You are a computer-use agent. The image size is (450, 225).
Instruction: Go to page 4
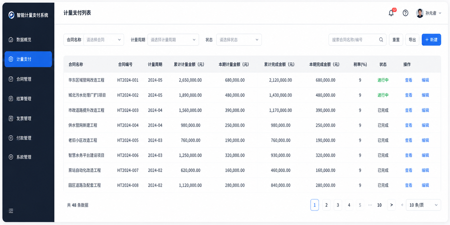349,205
